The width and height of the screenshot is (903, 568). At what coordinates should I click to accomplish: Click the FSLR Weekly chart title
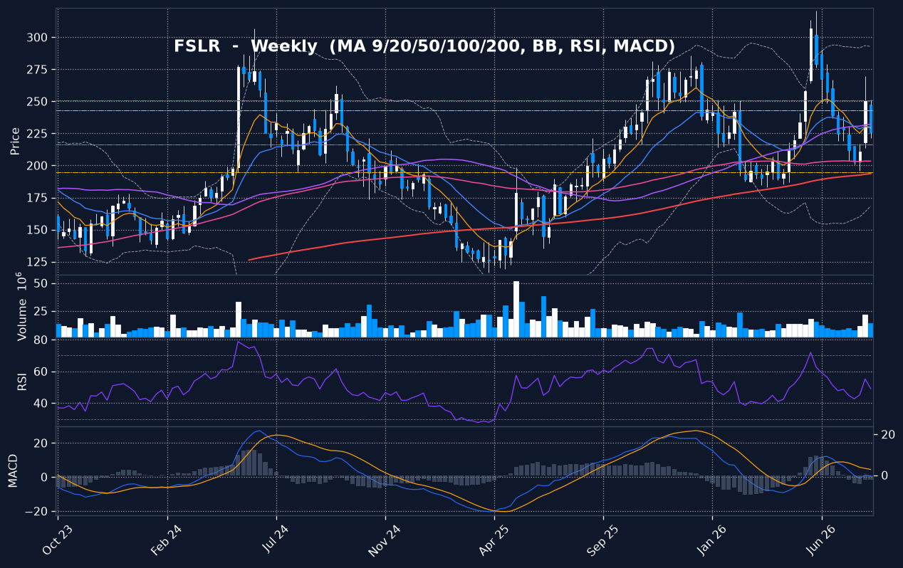424,46
